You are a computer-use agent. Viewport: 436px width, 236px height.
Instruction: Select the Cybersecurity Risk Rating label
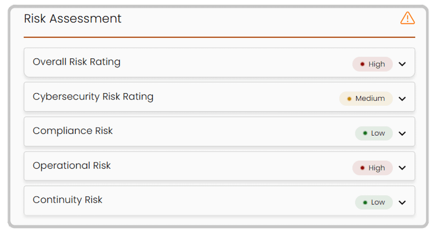(x=93, y=96)
